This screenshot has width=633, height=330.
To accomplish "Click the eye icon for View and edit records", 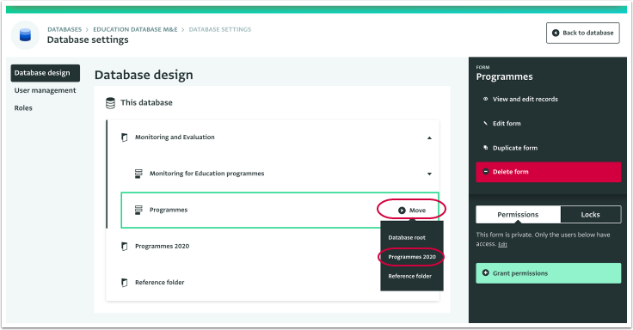I will click(486, 99).
